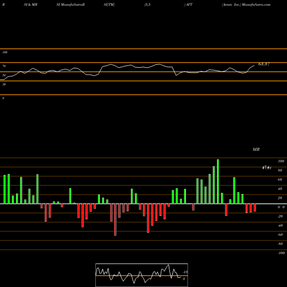
Task: Click the RSI axis label 30
Action: pyautogui.click(x=4, y=84)
